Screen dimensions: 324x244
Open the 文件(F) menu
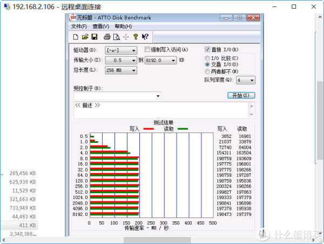(x=79, y=27)
